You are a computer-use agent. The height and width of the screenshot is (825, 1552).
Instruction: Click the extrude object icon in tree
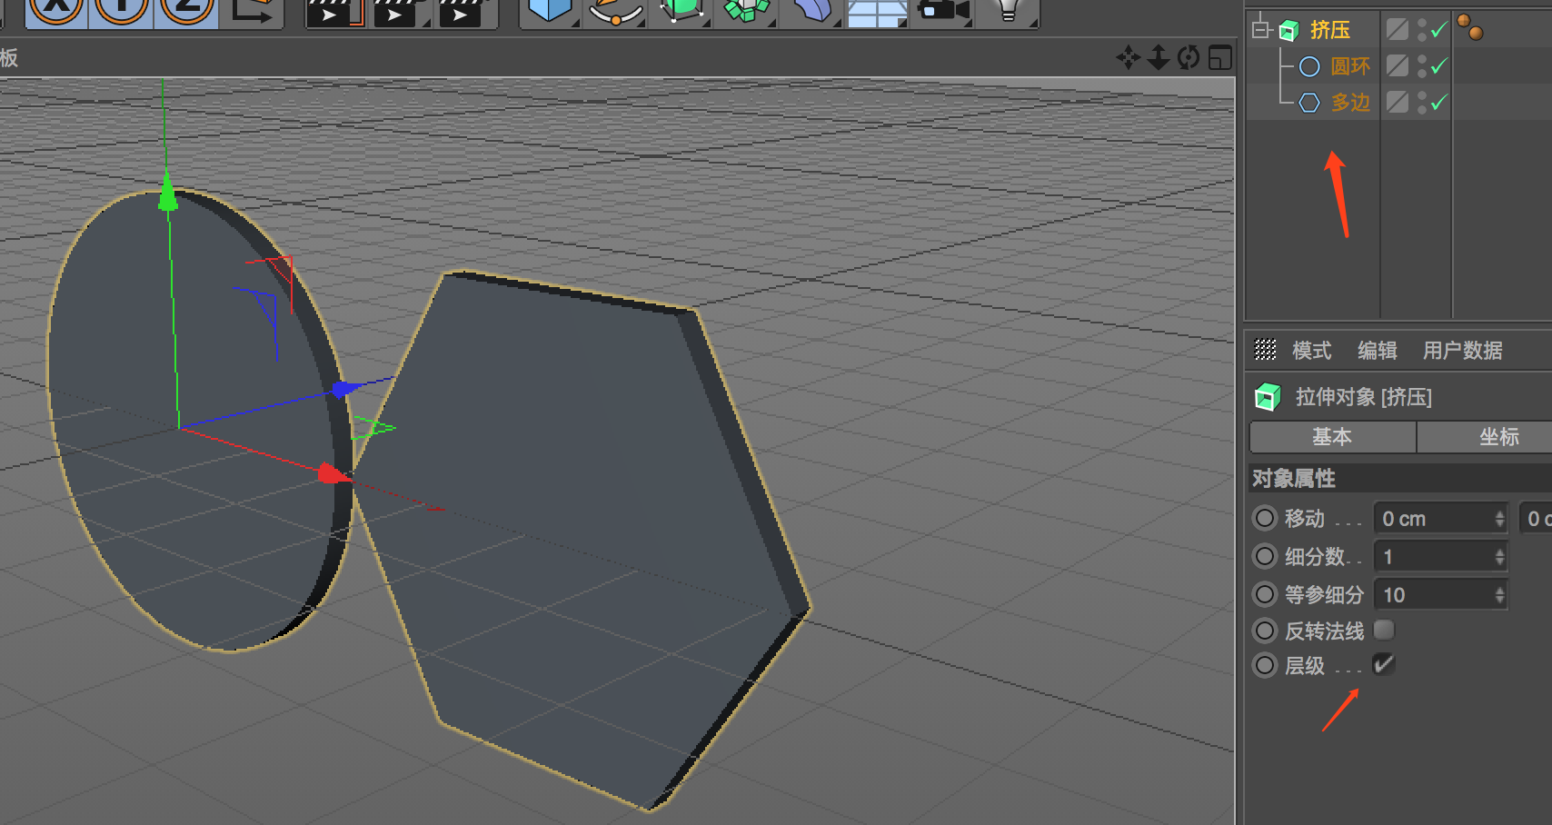(1288, 31)
